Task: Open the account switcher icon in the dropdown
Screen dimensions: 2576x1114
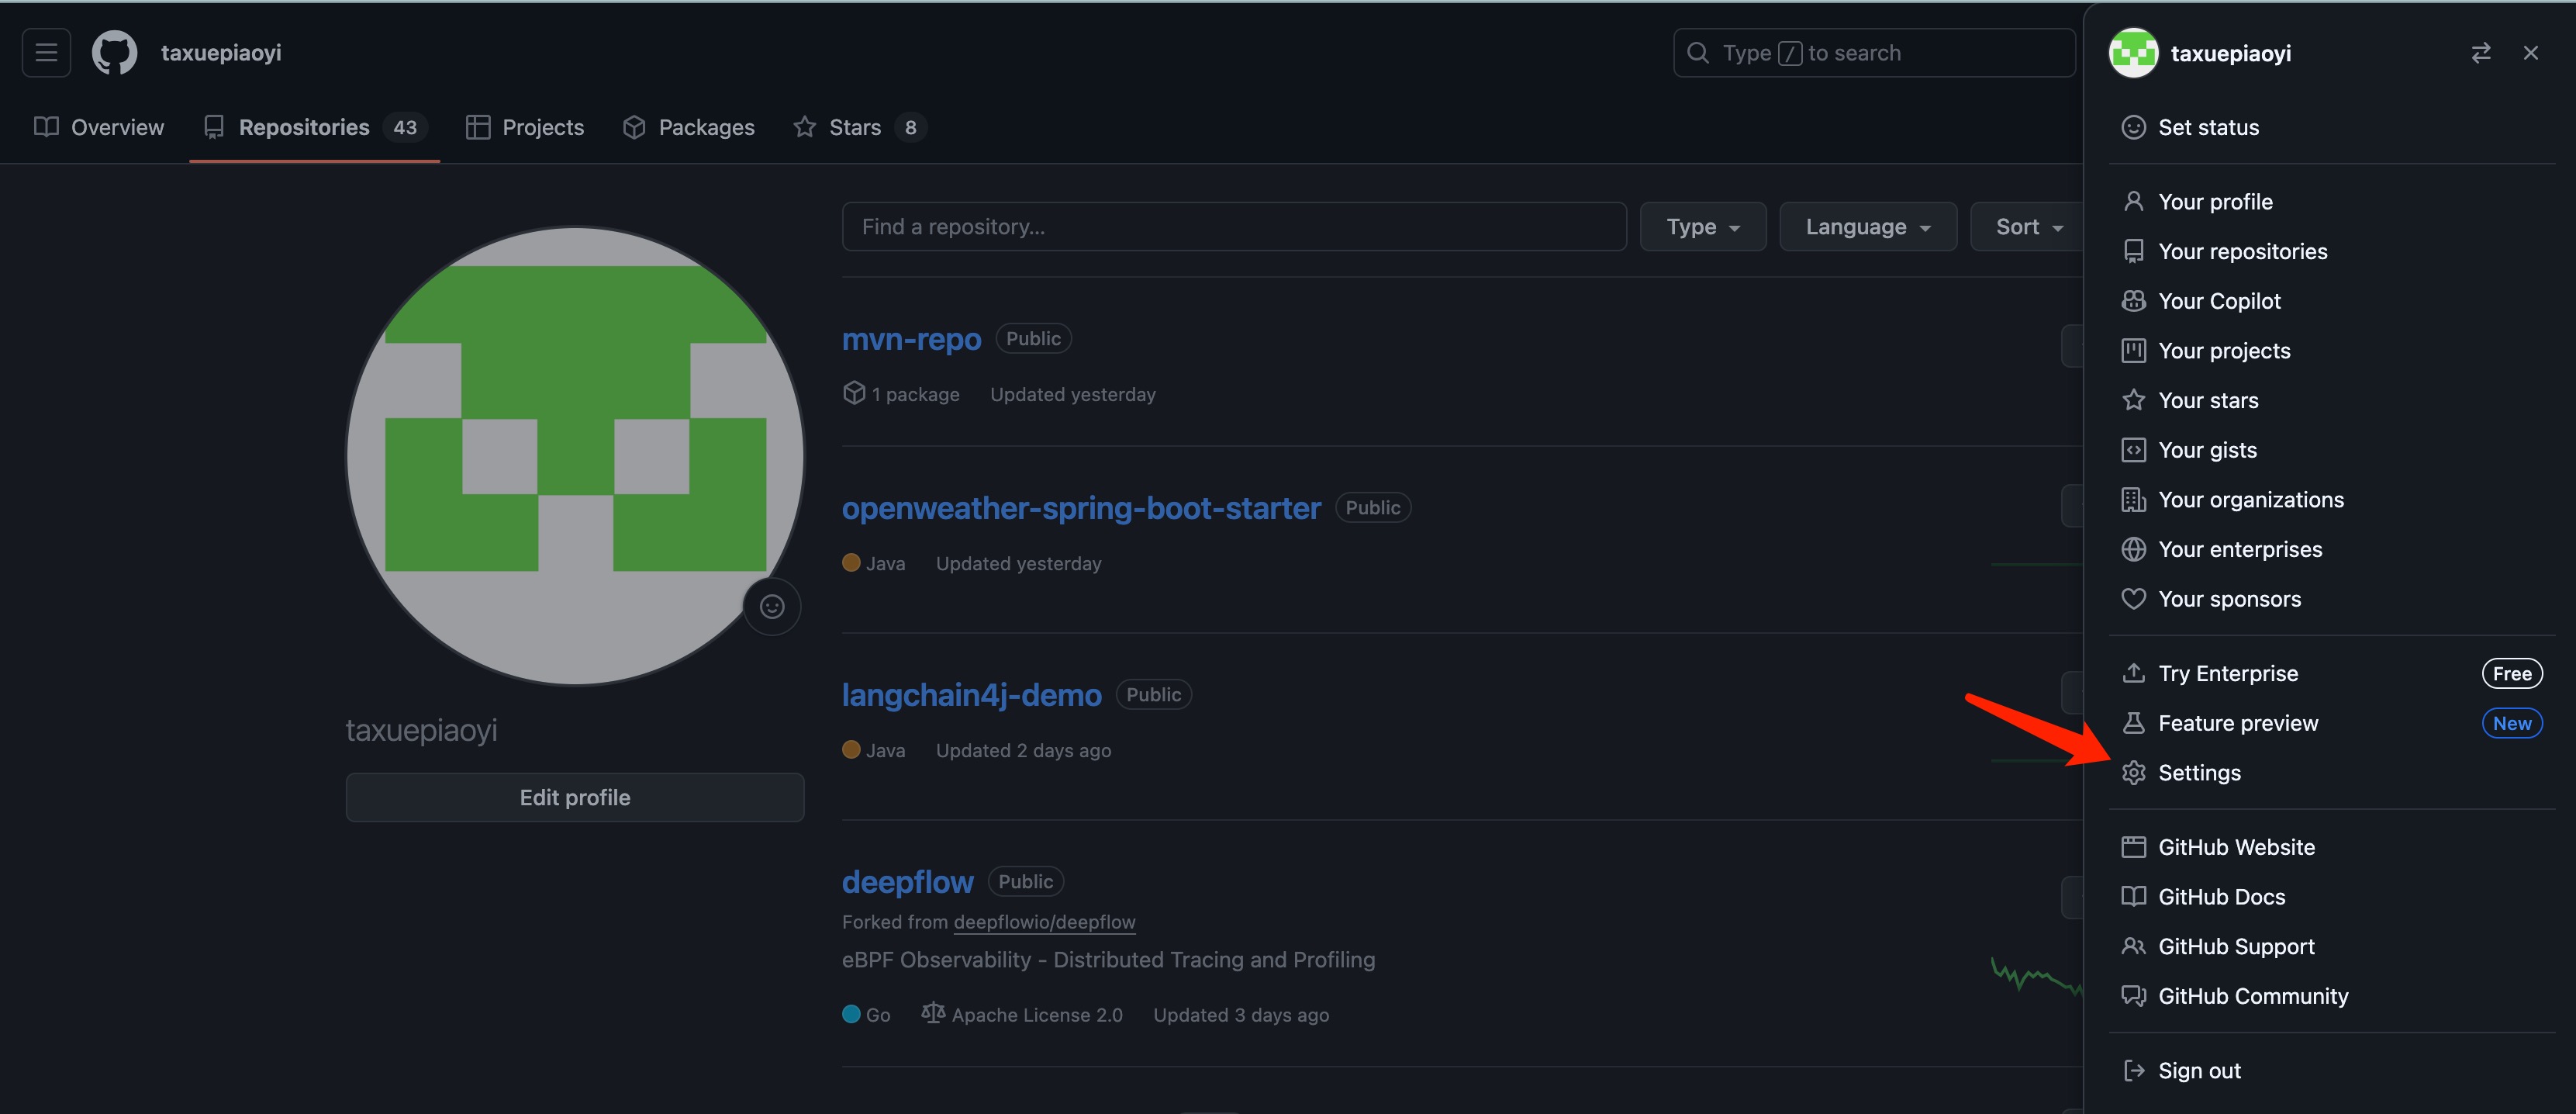Action: 2481,52
